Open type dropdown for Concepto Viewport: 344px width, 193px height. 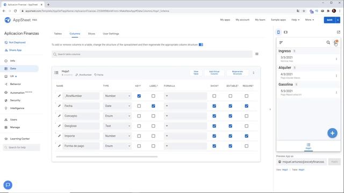click(117, 116)
